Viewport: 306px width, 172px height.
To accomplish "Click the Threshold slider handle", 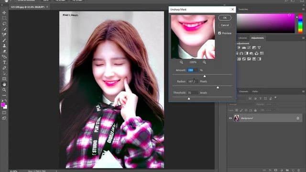I will tap(189, 99).
